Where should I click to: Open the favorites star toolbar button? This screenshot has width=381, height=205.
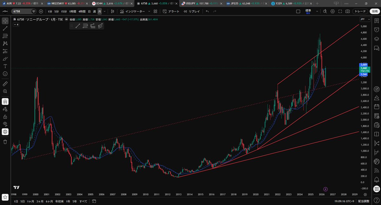pos(5,197)
